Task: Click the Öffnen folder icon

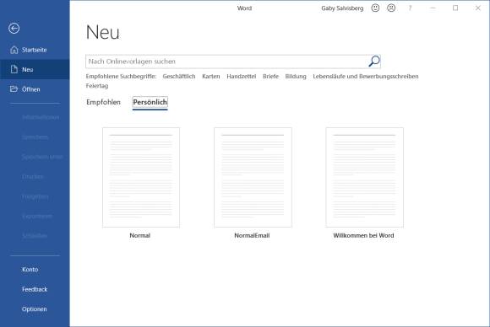Action: click(x=14, y=89)
